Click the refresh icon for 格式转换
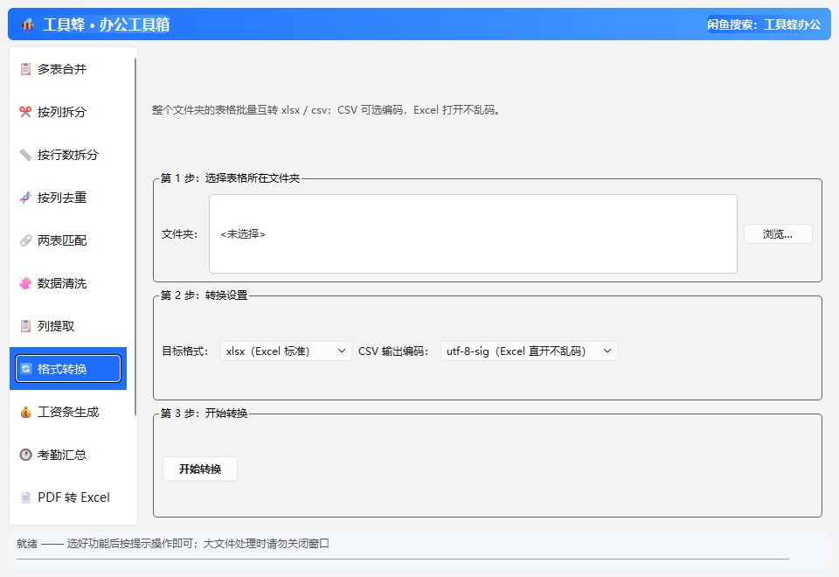839x577 pixels. [25, 369]
